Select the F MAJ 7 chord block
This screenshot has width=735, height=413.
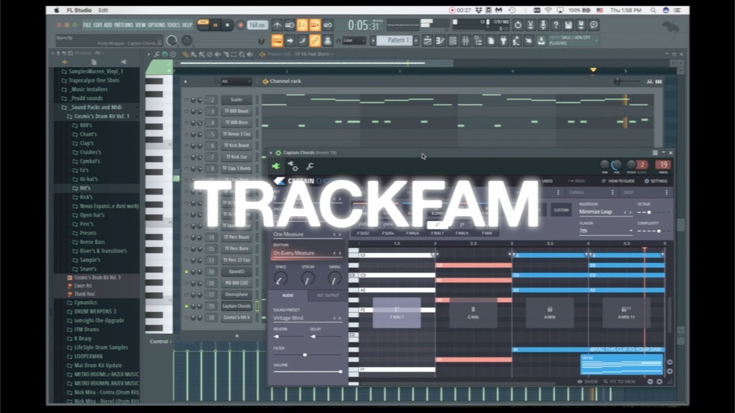[397, 313]
